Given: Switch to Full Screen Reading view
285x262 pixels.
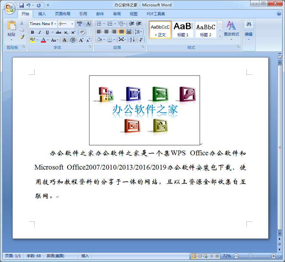Looking at the screenshot, I should (200, 256).
